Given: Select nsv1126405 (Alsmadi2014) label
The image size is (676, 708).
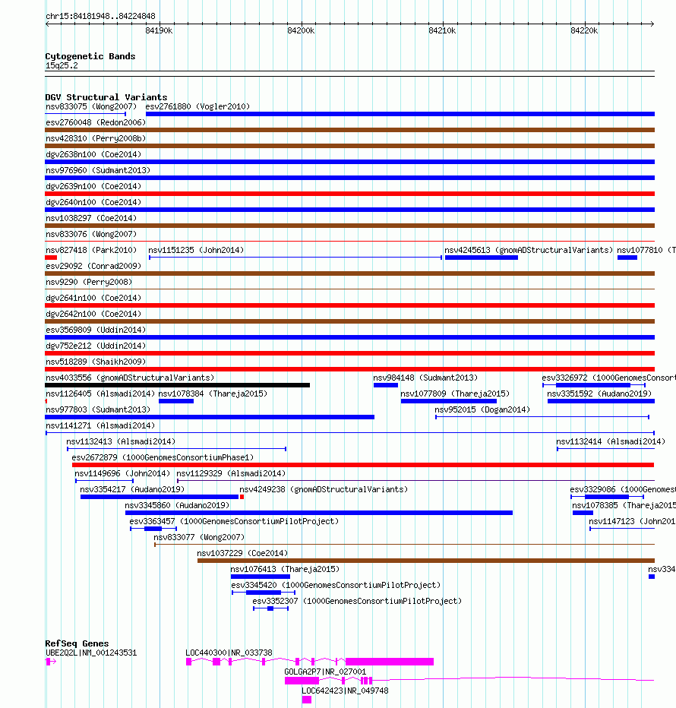Looking at the screenshot, I should (100, 394).
